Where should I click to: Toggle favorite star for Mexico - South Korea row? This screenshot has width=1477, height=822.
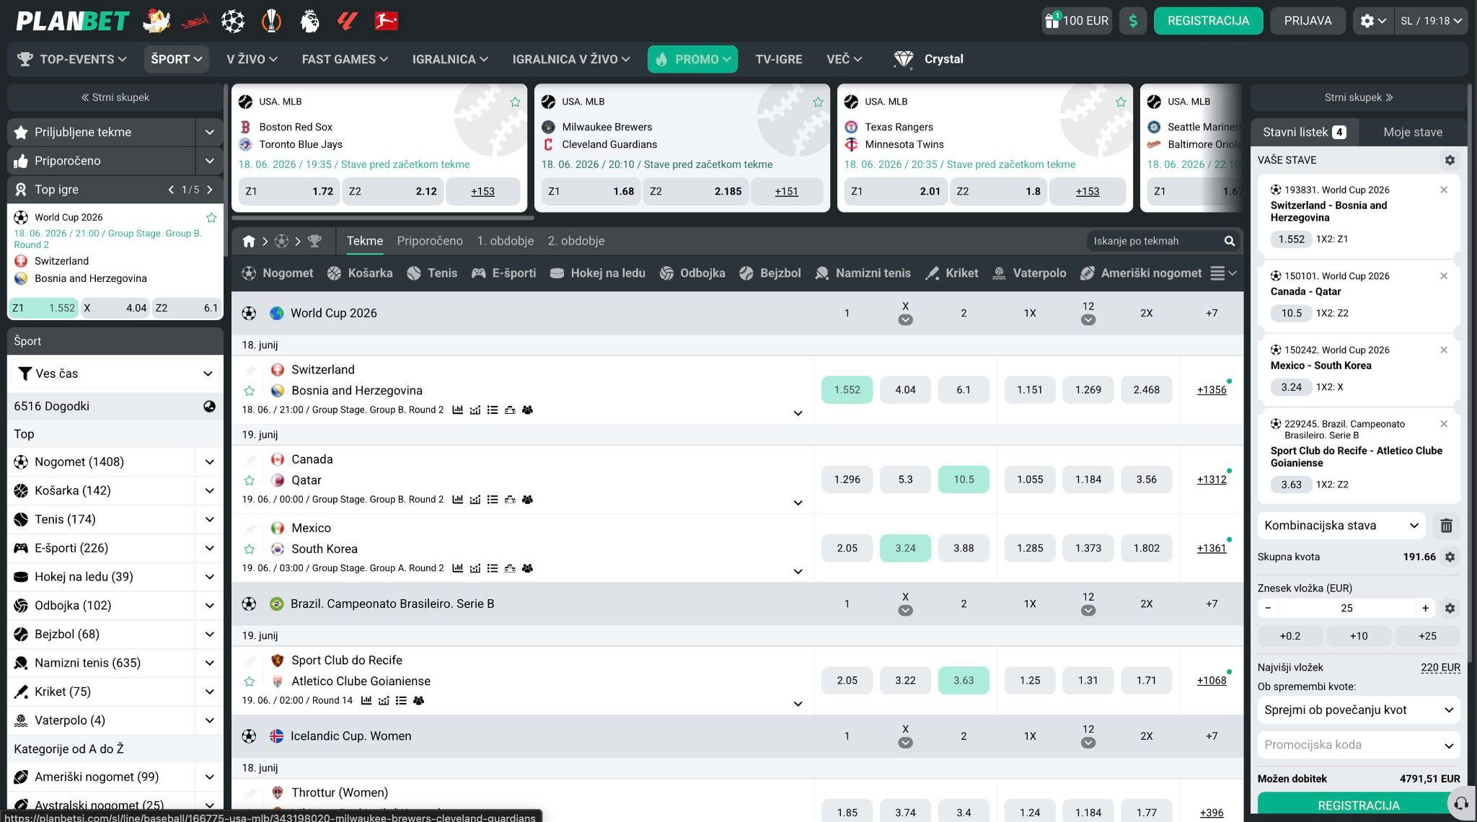point(250,549)
